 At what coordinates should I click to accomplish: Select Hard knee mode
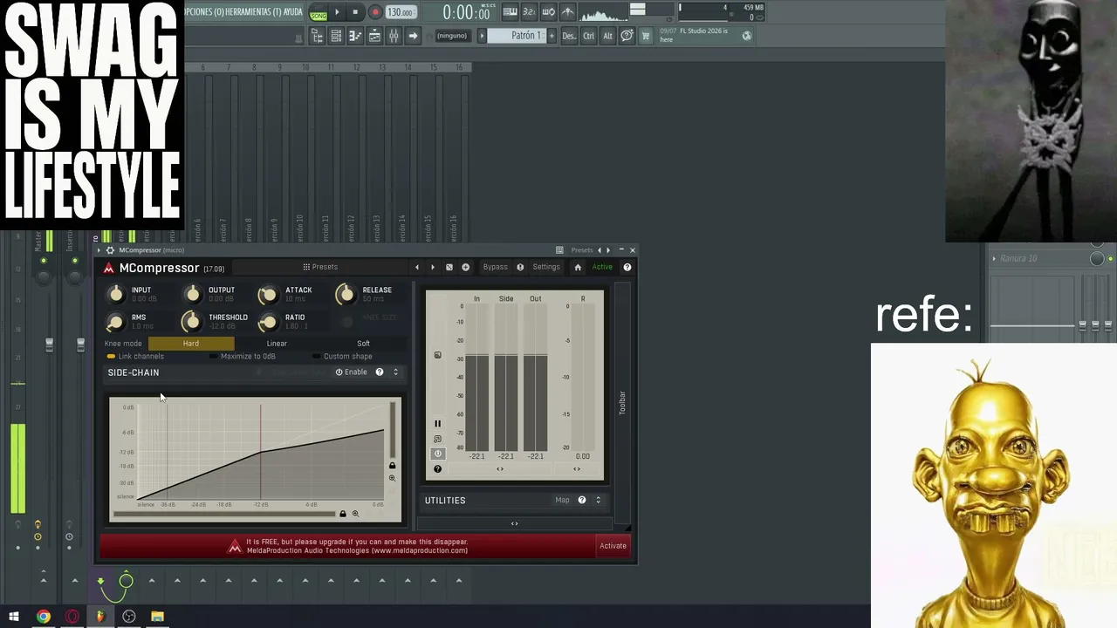(x=191, y=344)
